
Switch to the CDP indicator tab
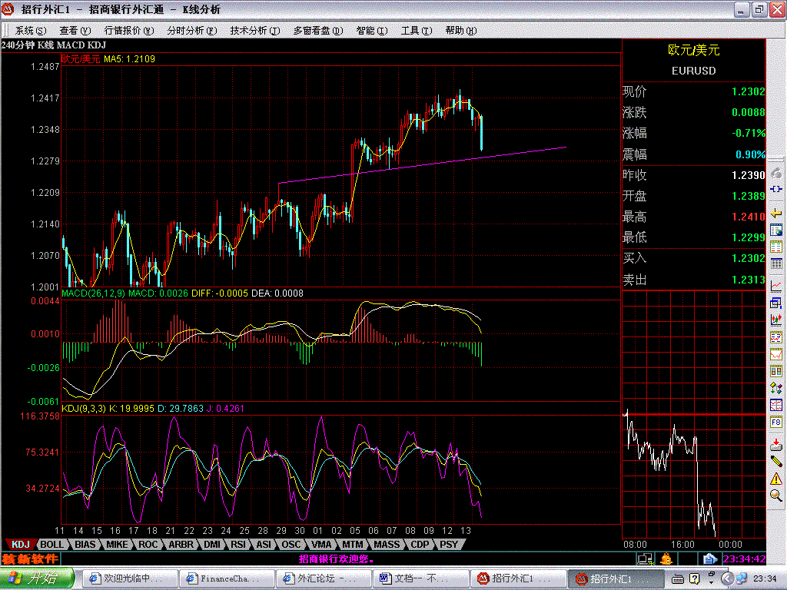(420, 545)
